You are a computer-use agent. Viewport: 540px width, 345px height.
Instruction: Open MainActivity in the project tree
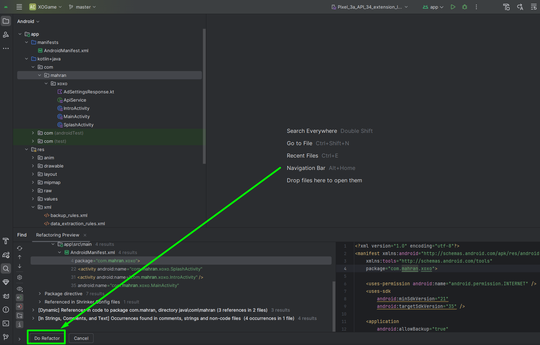click(76, 116)
